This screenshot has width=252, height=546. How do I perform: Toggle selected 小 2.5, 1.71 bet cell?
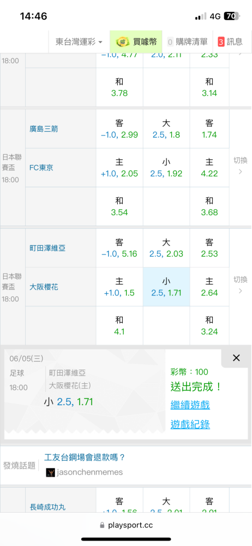(166, 287)
